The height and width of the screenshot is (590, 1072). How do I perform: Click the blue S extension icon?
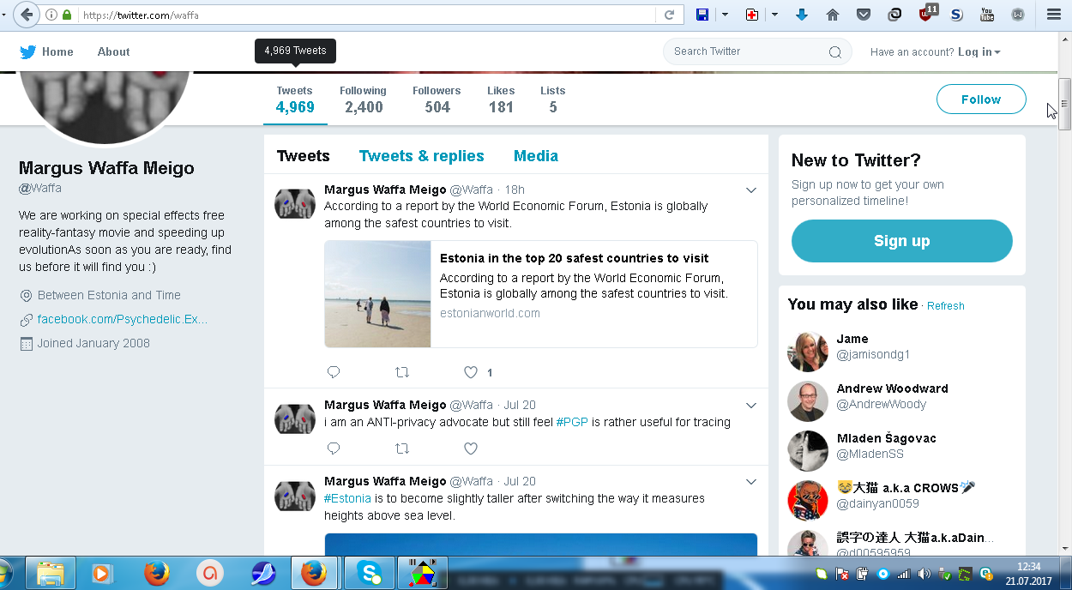[957, 15]
